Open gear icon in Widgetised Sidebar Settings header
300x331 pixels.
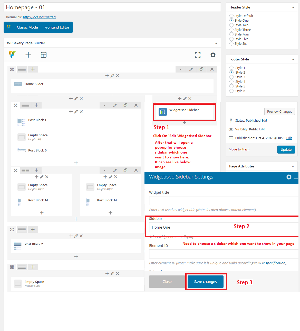[x=289, y=177]
